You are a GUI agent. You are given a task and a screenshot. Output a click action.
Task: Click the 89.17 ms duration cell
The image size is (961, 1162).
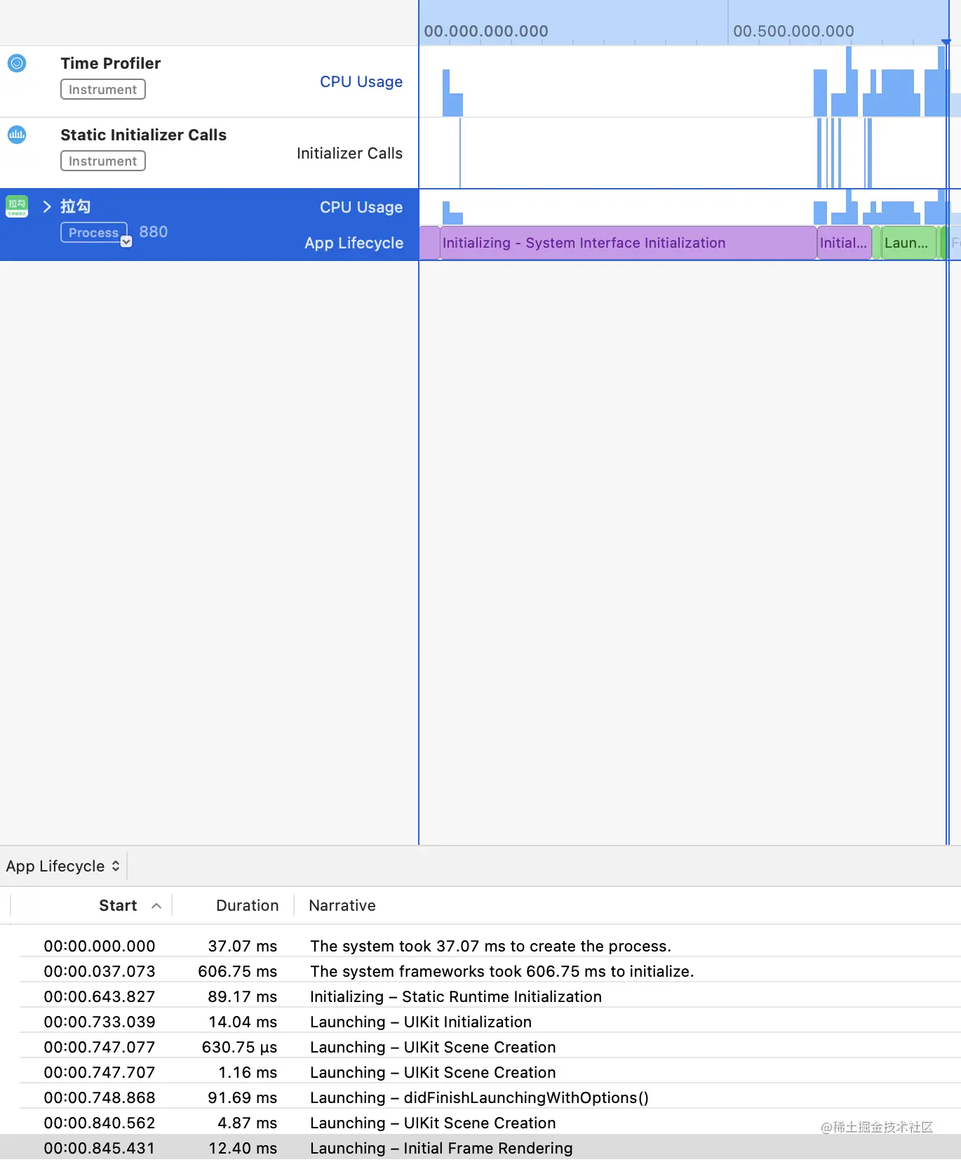click(242, 996)
